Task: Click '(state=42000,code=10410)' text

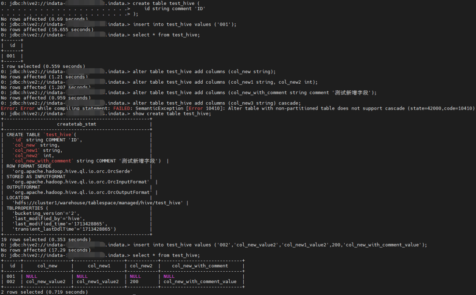Action: [441, 109]
